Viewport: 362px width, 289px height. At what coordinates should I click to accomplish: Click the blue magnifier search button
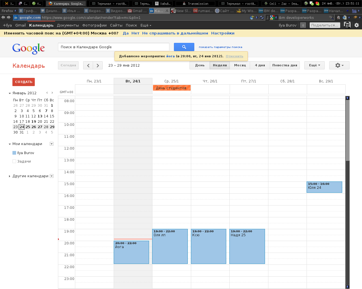pos(184,47)
